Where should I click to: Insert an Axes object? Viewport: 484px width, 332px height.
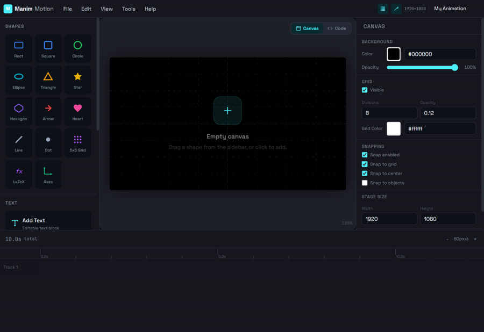[x=48, y=175]
